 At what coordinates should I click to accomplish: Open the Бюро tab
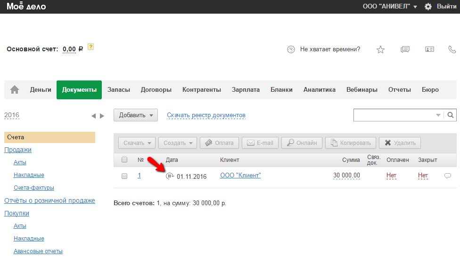coord(430,90)
